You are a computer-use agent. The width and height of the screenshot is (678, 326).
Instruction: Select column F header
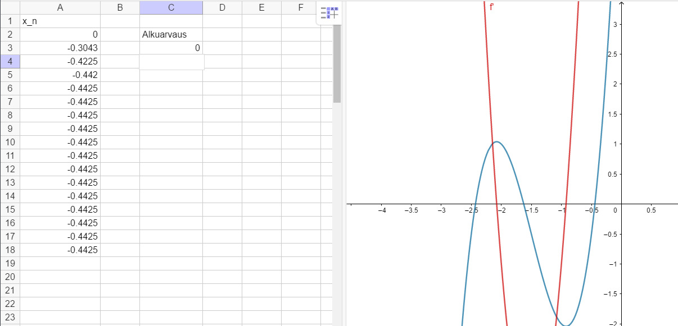point(301,7)
